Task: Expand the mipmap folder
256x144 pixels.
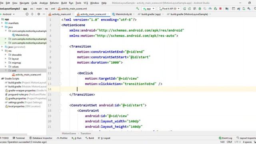Action: [6, 63]
